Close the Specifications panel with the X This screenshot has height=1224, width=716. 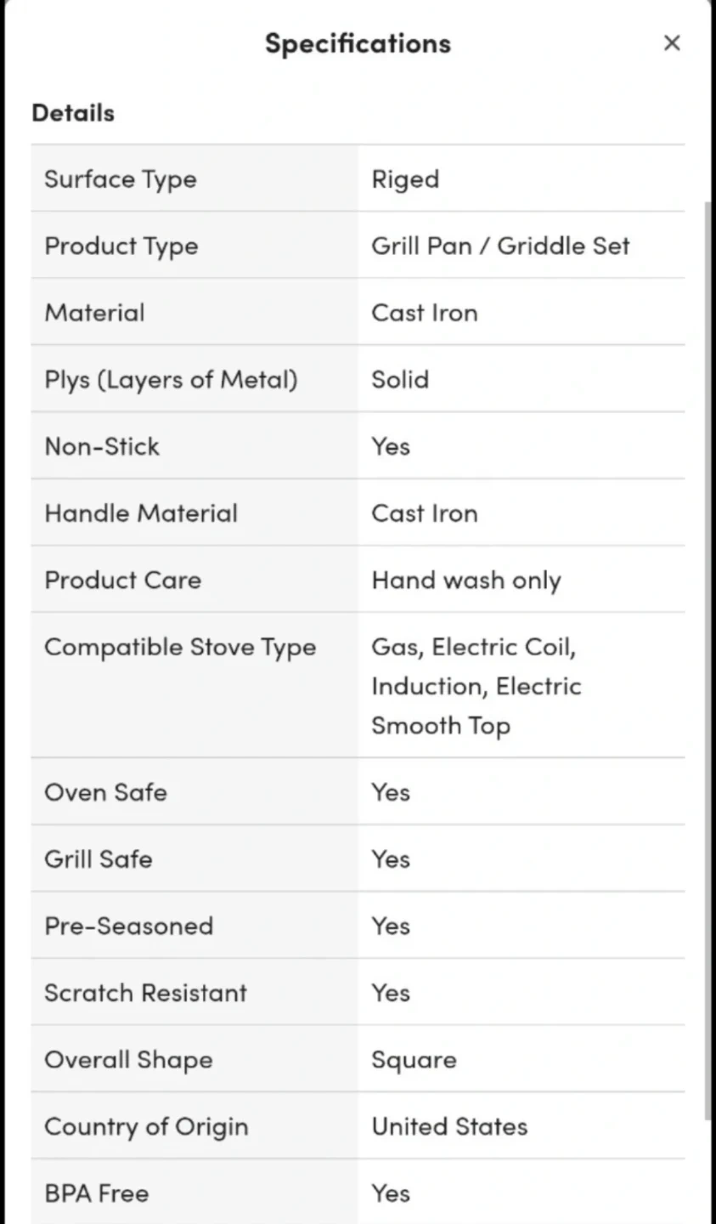click(x=672, y=43)
